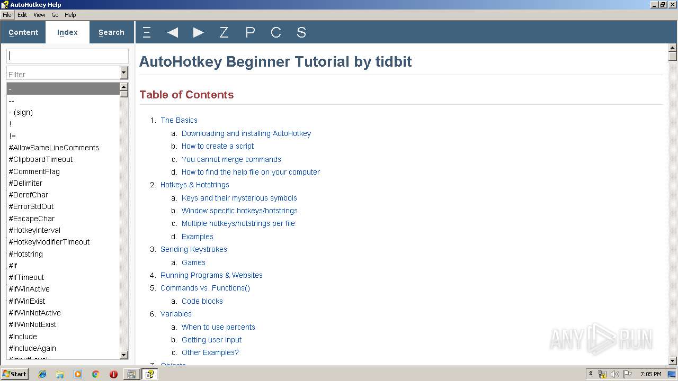
Task: Open Internet Explorer from the taskbar
Action: tap(42, 374)
